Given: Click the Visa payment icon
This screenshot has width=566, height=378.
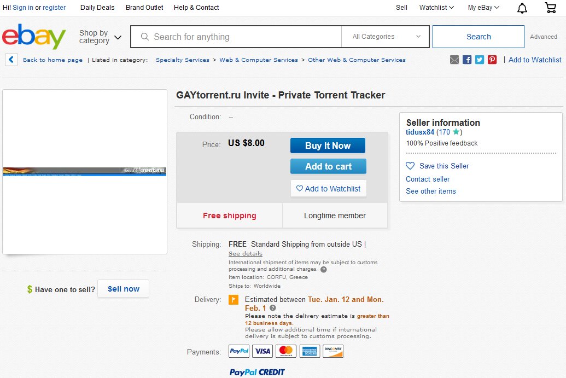Looking at the screenshot, I should [262, 351].
